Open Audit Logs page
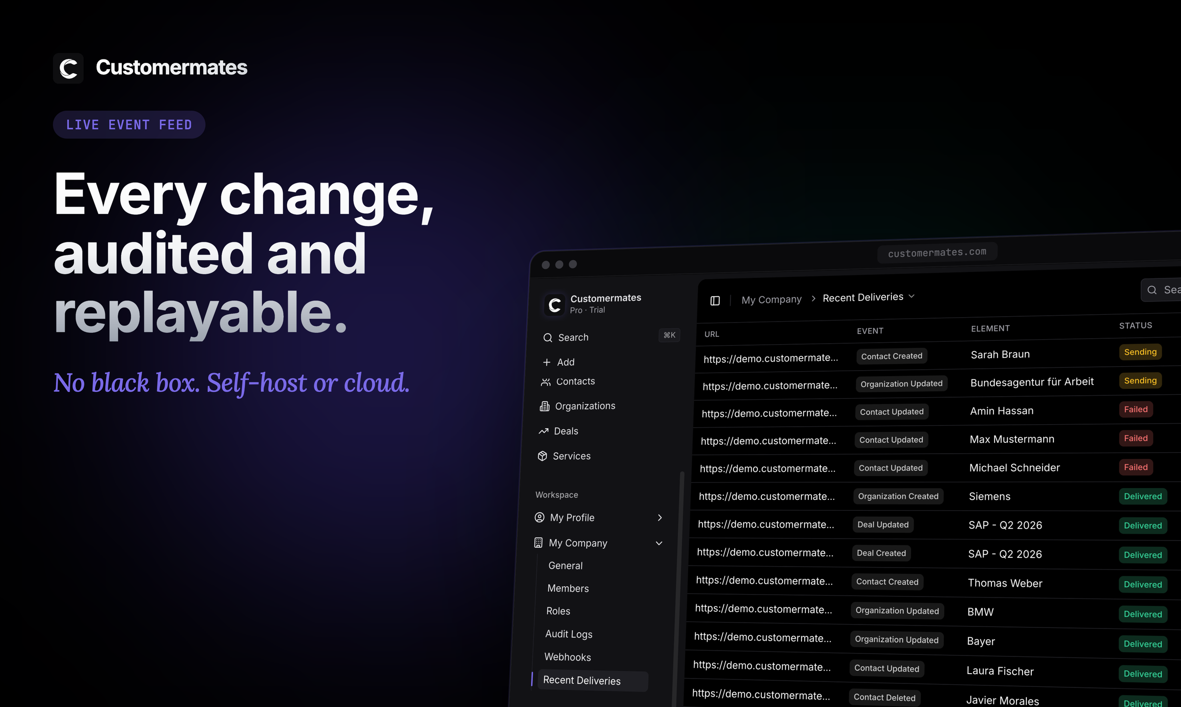This screenshot has height=707, width=1181. [569, 634]
